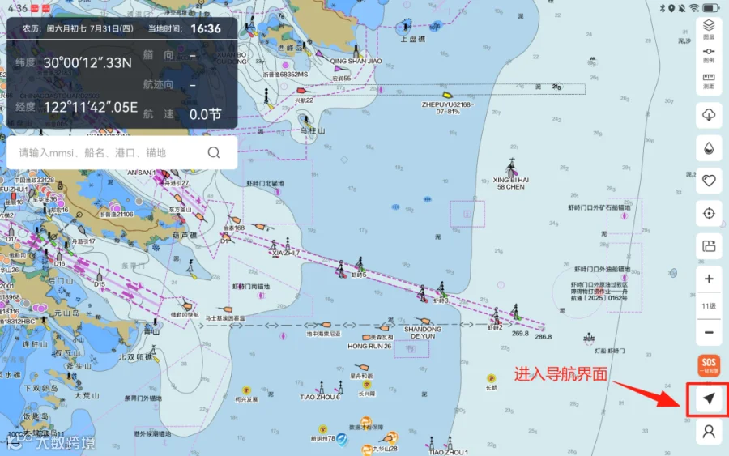Open favorites with the heart icon
Viewport: 729px width, 456px height.
coord(709,181)
